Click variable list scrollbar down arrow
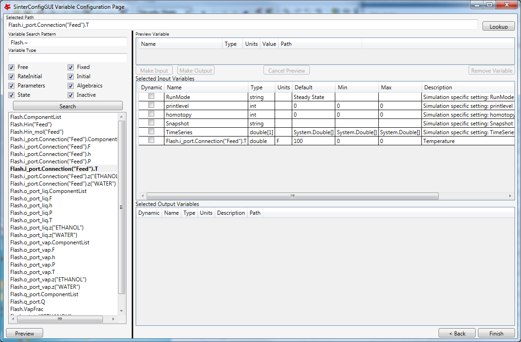 coord(121,311)
